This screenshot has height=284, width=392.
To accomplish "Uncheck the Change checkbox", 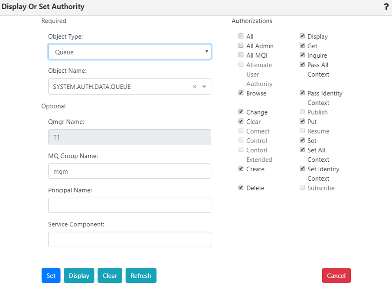I will (241, 112).
